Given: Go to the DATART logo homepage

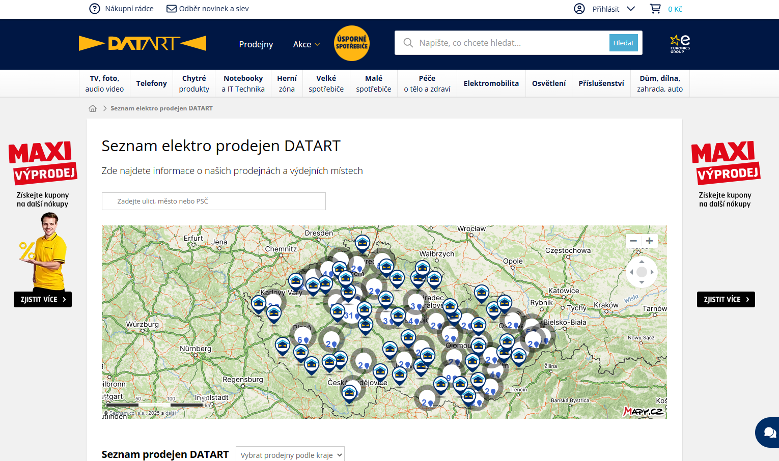Looking at the screenshot, I should 143,43.
